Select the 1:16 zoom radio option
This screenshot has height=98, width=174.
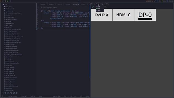click(98, 11)
